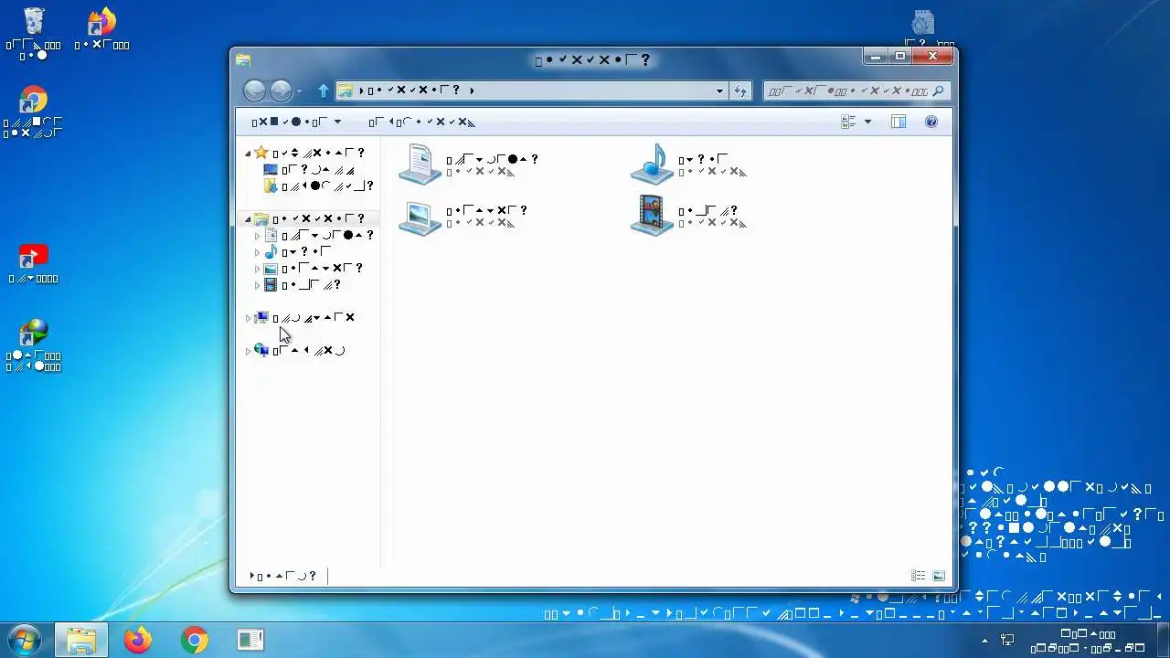
Task: Select Desktop under Favorites
Action: point(309,169)
